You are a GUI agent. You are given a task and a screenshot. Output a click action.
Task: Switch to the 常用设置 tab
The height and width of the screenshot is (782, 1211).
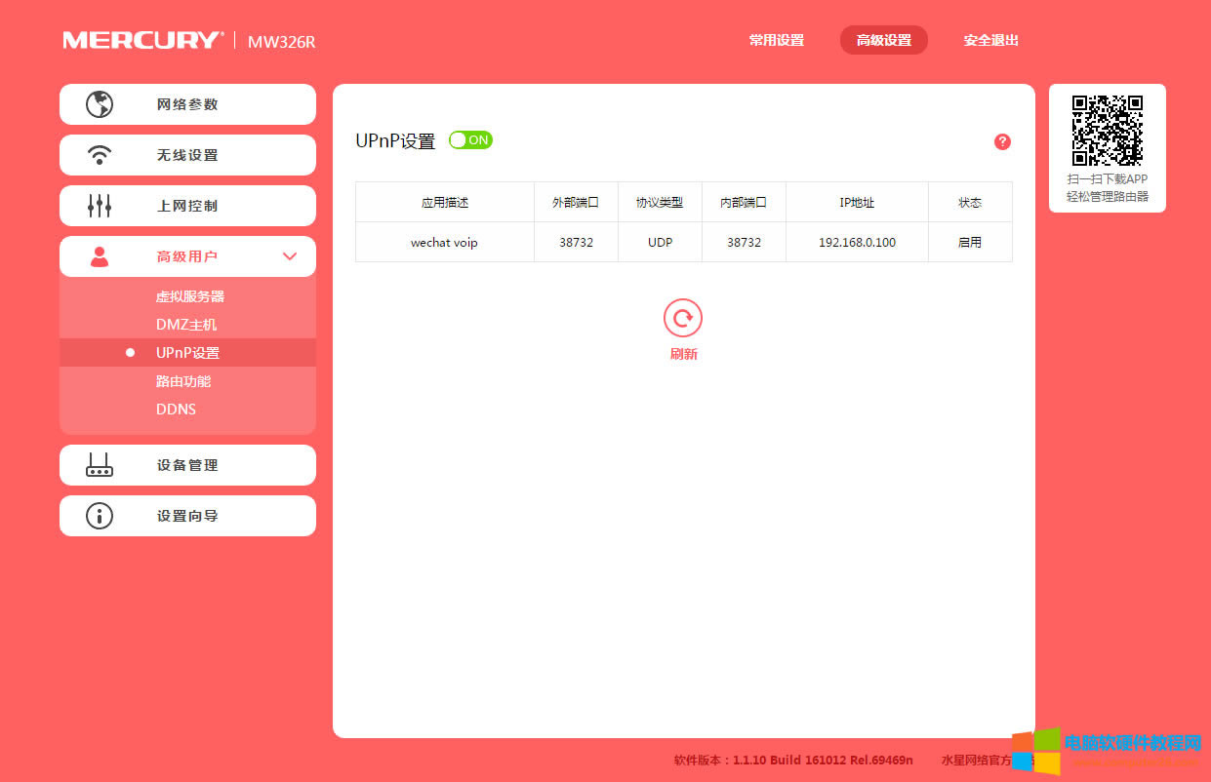click(x=776, y=40)
